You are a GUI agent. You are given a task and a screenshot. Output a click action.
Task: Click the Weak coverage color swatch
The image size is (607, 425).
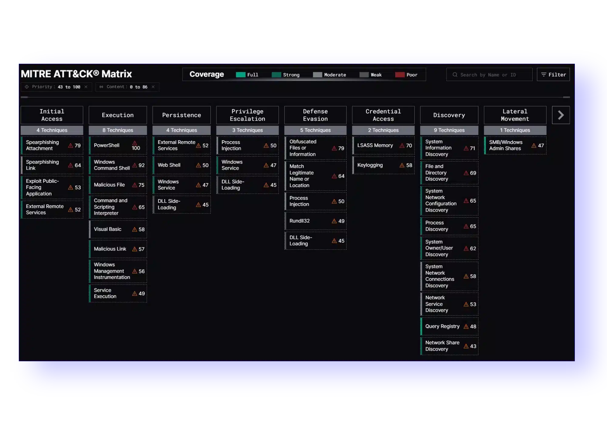(x=364, y=75)
